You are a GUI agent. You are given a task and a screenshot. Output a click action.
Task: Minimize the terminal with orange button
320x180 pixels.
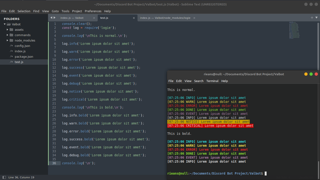pos(305,74)
